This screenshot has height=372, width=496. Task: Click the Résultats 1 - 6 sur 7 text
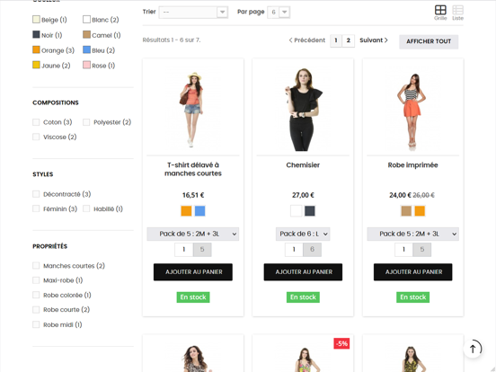[172, 40]
